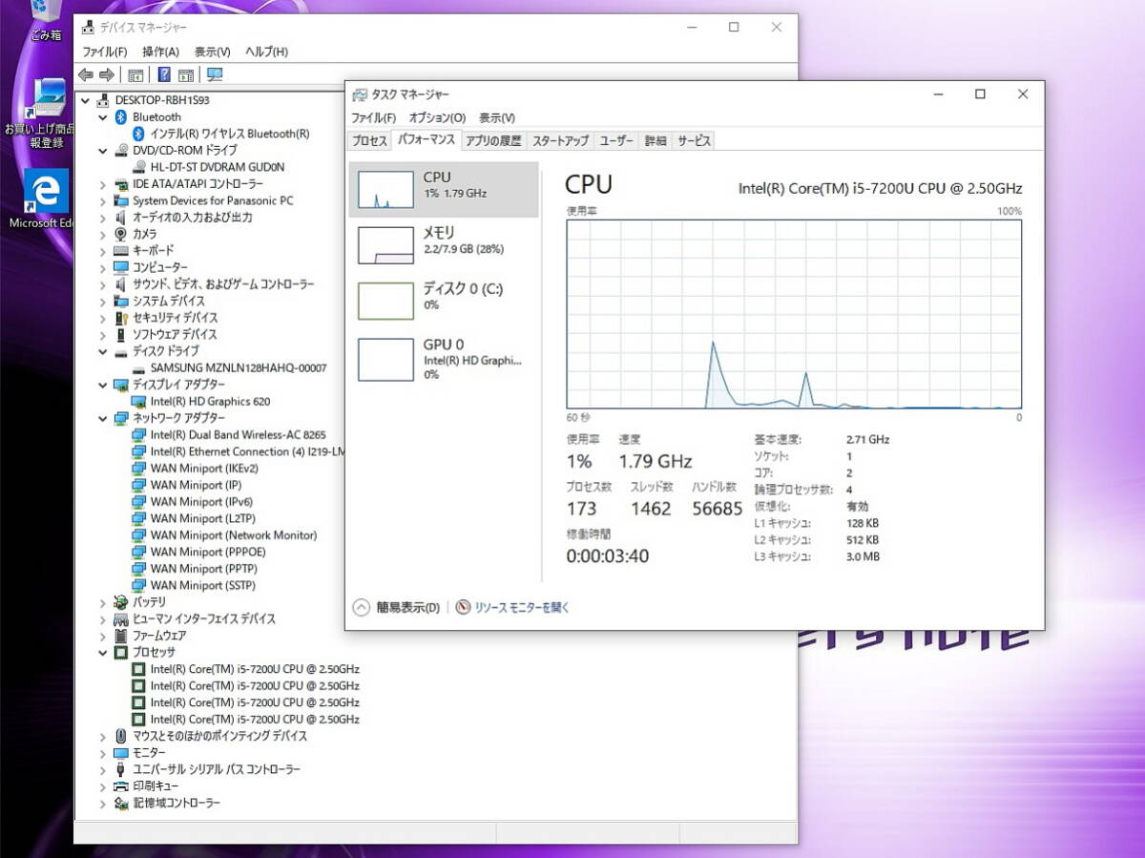
Task: Expand the ファームウェア node
Action: tap(103, 636)
